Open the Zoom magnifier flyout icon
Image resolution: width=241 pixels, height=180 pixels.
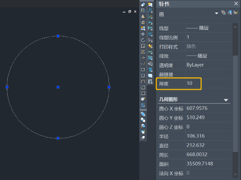tap(150, 11)
